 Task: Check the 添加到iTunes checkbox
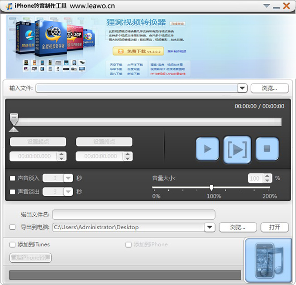pos(12,244)
